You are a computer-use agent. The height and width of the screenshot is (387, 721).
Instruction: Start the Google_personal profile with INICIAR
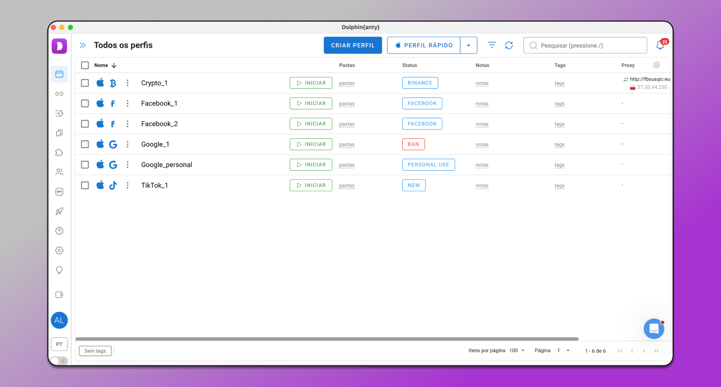click(311, 165)
